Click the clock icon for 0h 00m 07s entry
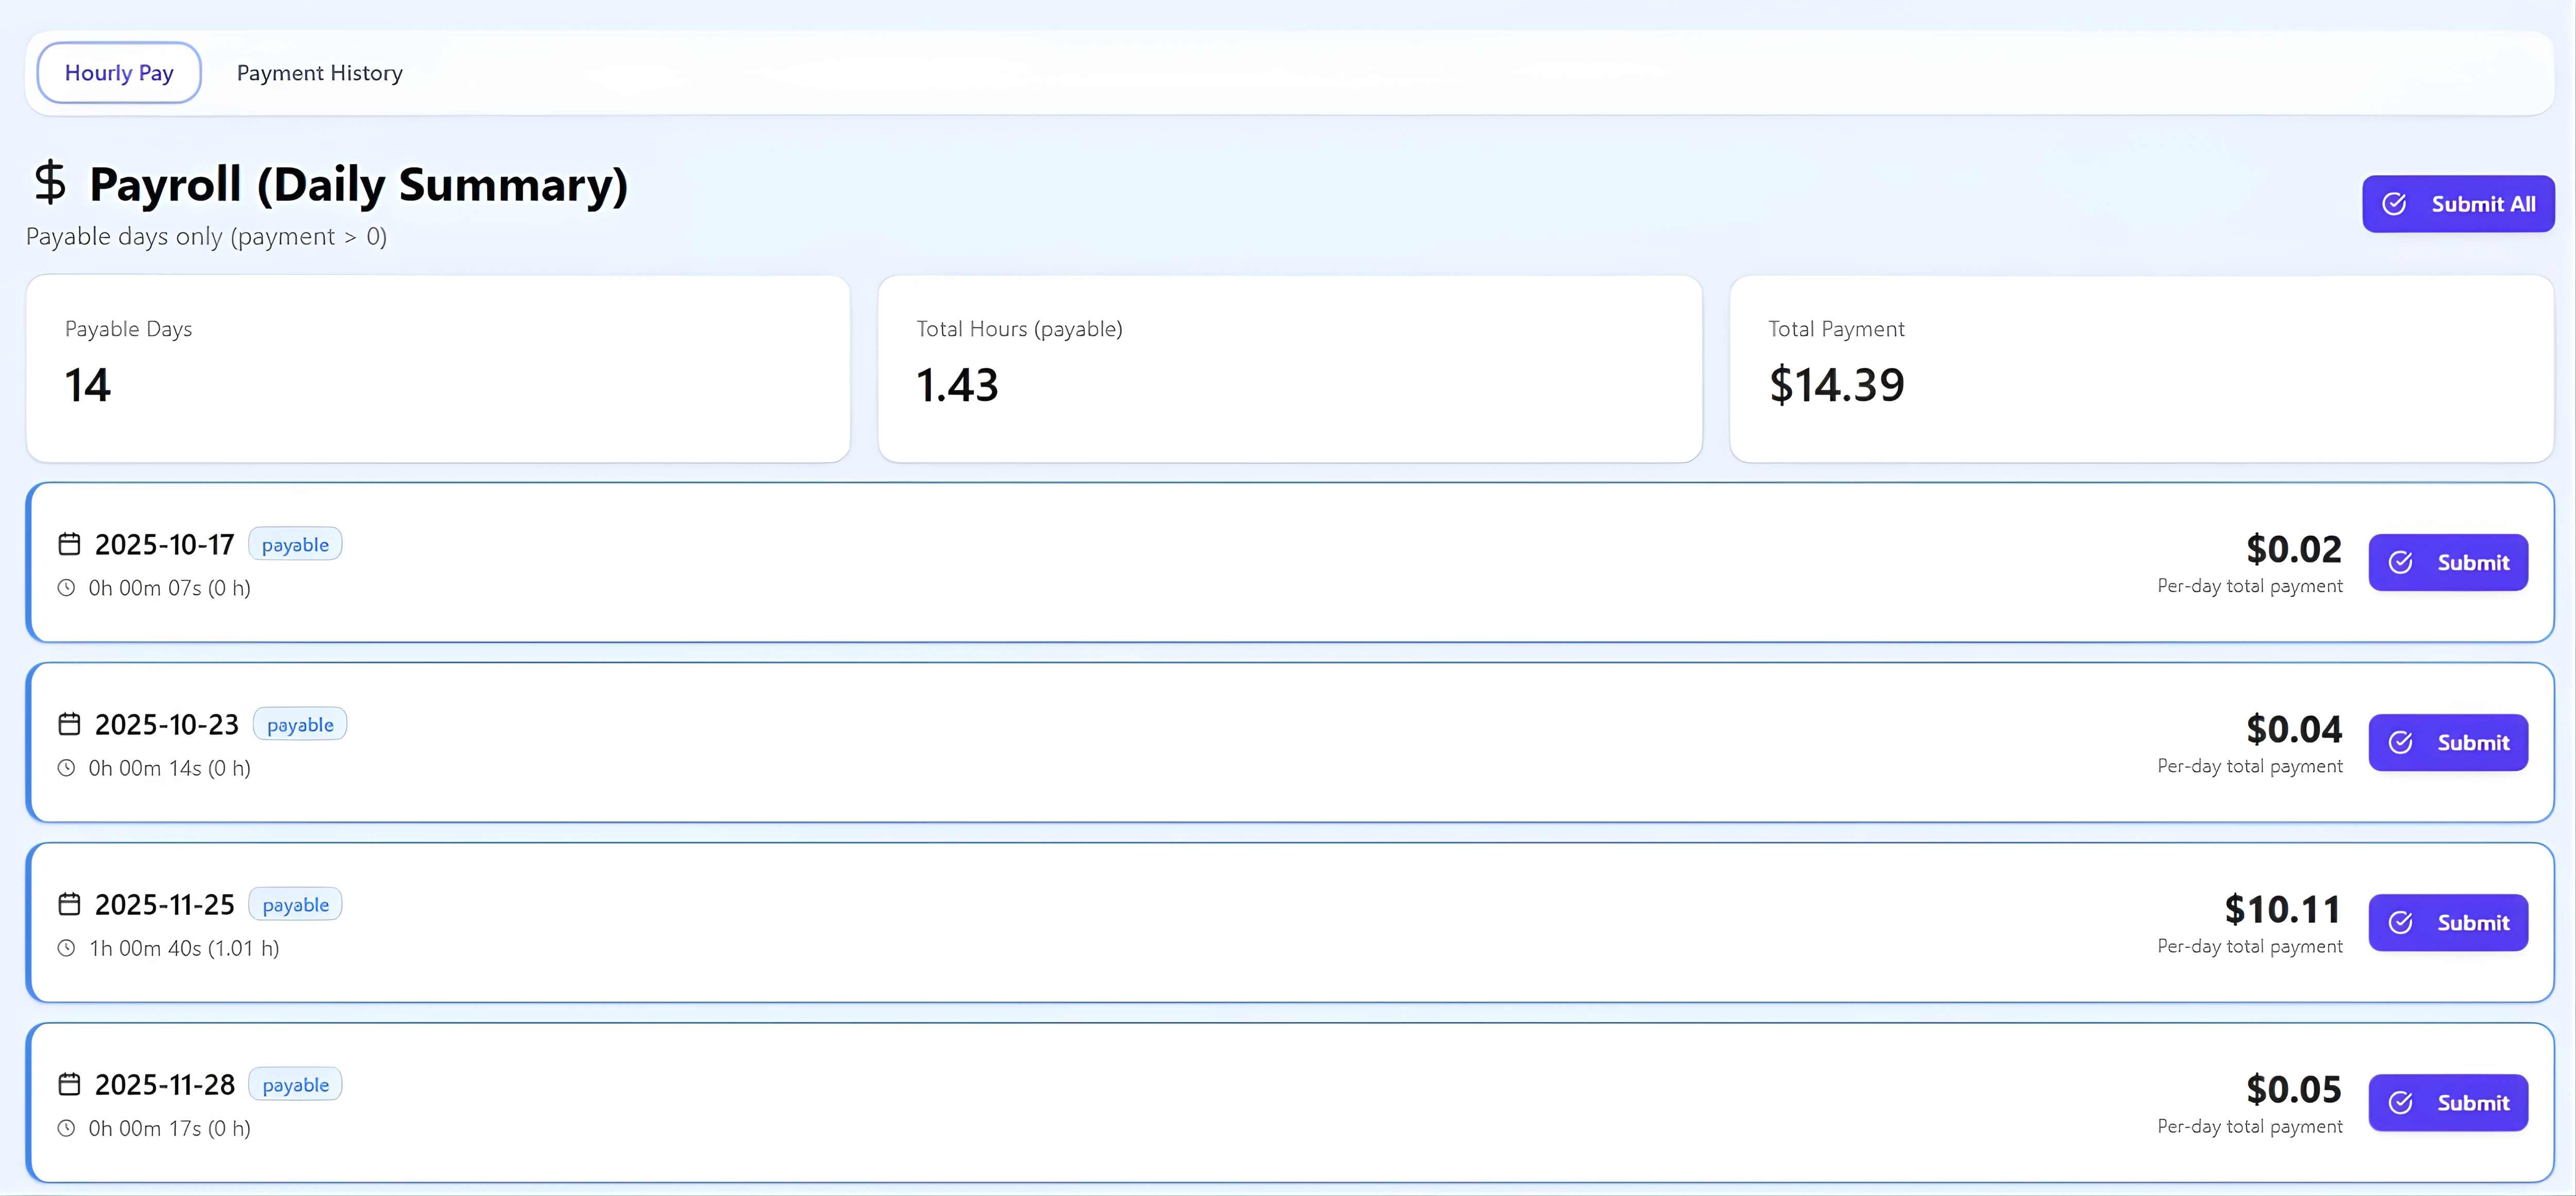The width and height of the screenshot is (2576, 1196). tap(66, 588)
